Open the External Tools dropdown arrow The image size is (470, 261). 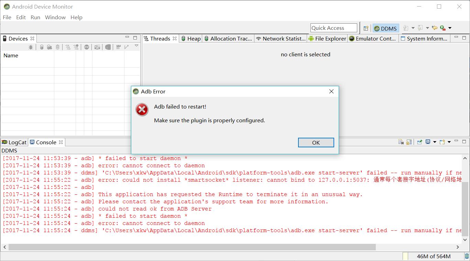[450, 28]
